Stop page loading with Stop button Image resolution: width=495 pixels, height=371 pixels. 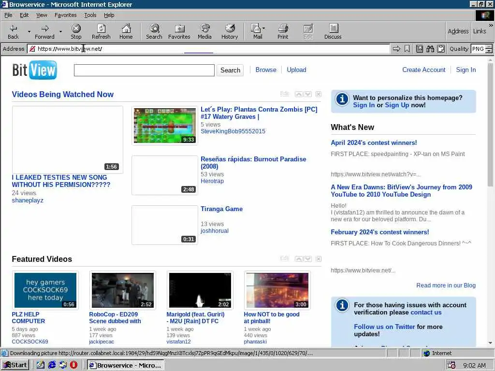coord(76,31)
